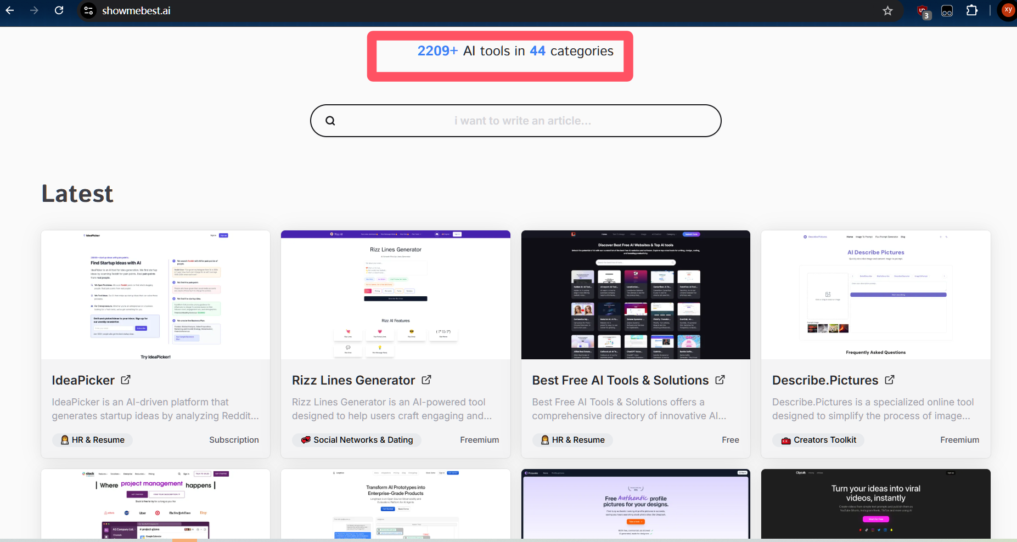Click the IdeaPicker description text
Viewport: 1017px width, 542px height.
point(155,409)
